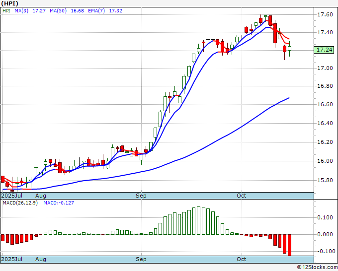Click the 0.100 MACD axis label
Image resolution: width=338 pixels, height=271 pixels.
tap(325, 217)
